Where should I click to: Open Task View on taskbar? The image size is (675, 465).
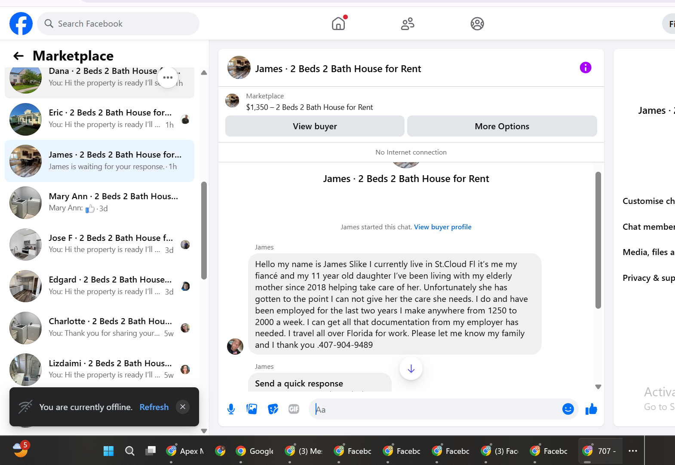tap(150, 451)
